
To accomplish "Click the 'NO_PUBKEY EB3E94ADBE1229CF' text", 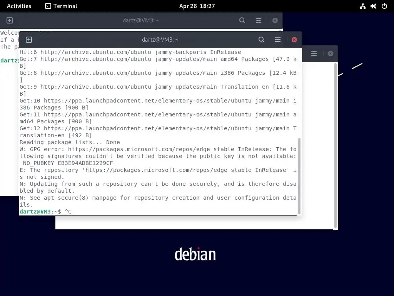I will pyautogui.click(x=68, y=163).
